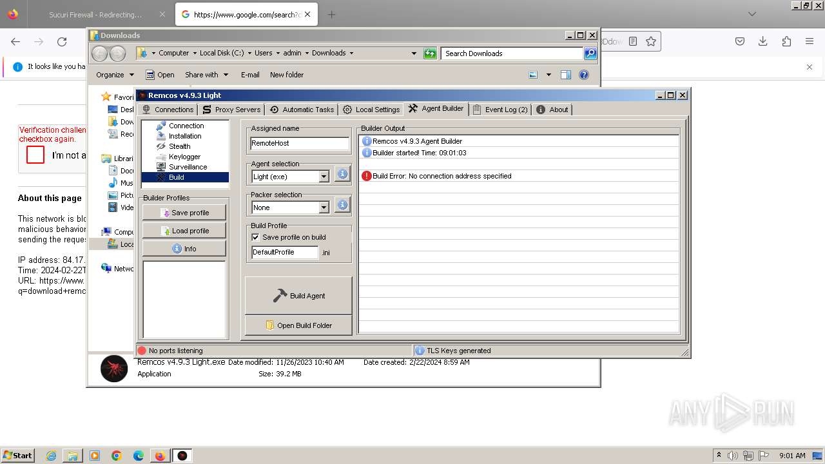
Task: Click the Build Agent button
Action: [298, 296]
